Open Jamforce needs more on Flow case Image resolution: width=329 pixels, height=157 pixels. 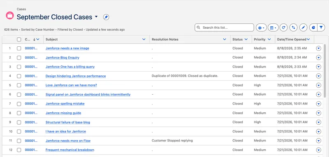tap(68, 141)
